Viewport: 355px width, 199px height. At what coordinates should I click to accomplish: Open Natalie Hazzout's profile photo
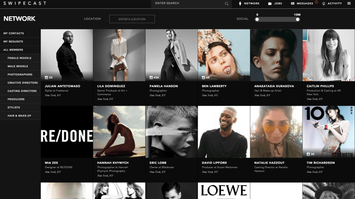pyautogui.click(x=276, y=132)
